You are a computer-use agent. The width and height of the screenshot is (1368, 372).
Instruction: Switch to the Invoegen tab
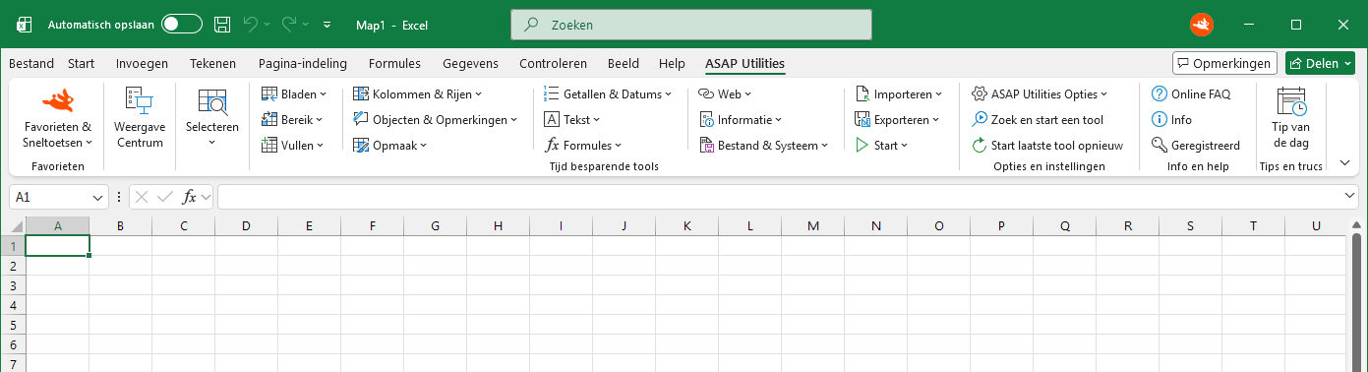142,63
